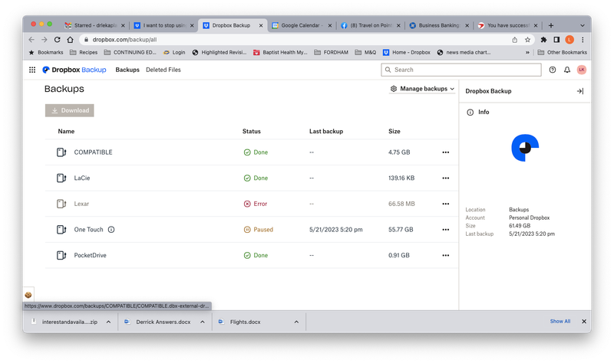Click the Error status for Lexar
Image resolution: width=614 pixels, height=363 pixels.
[256, 204]
